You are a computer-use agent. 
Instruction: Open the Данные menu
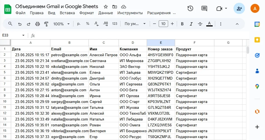click(105, 13)
